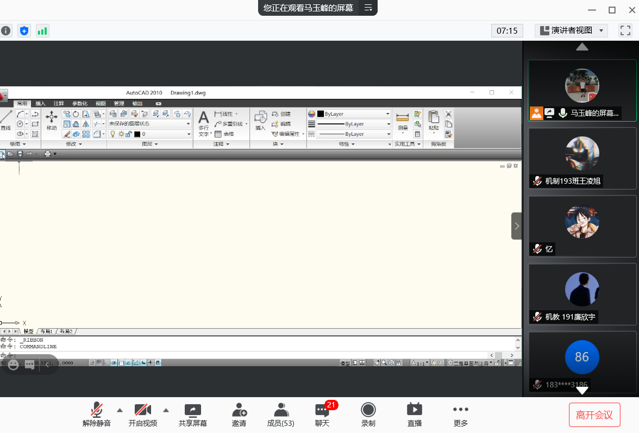The image size is (639, 433).
Task: Click the 离开会议 leave meeting button
Action: 594,415
